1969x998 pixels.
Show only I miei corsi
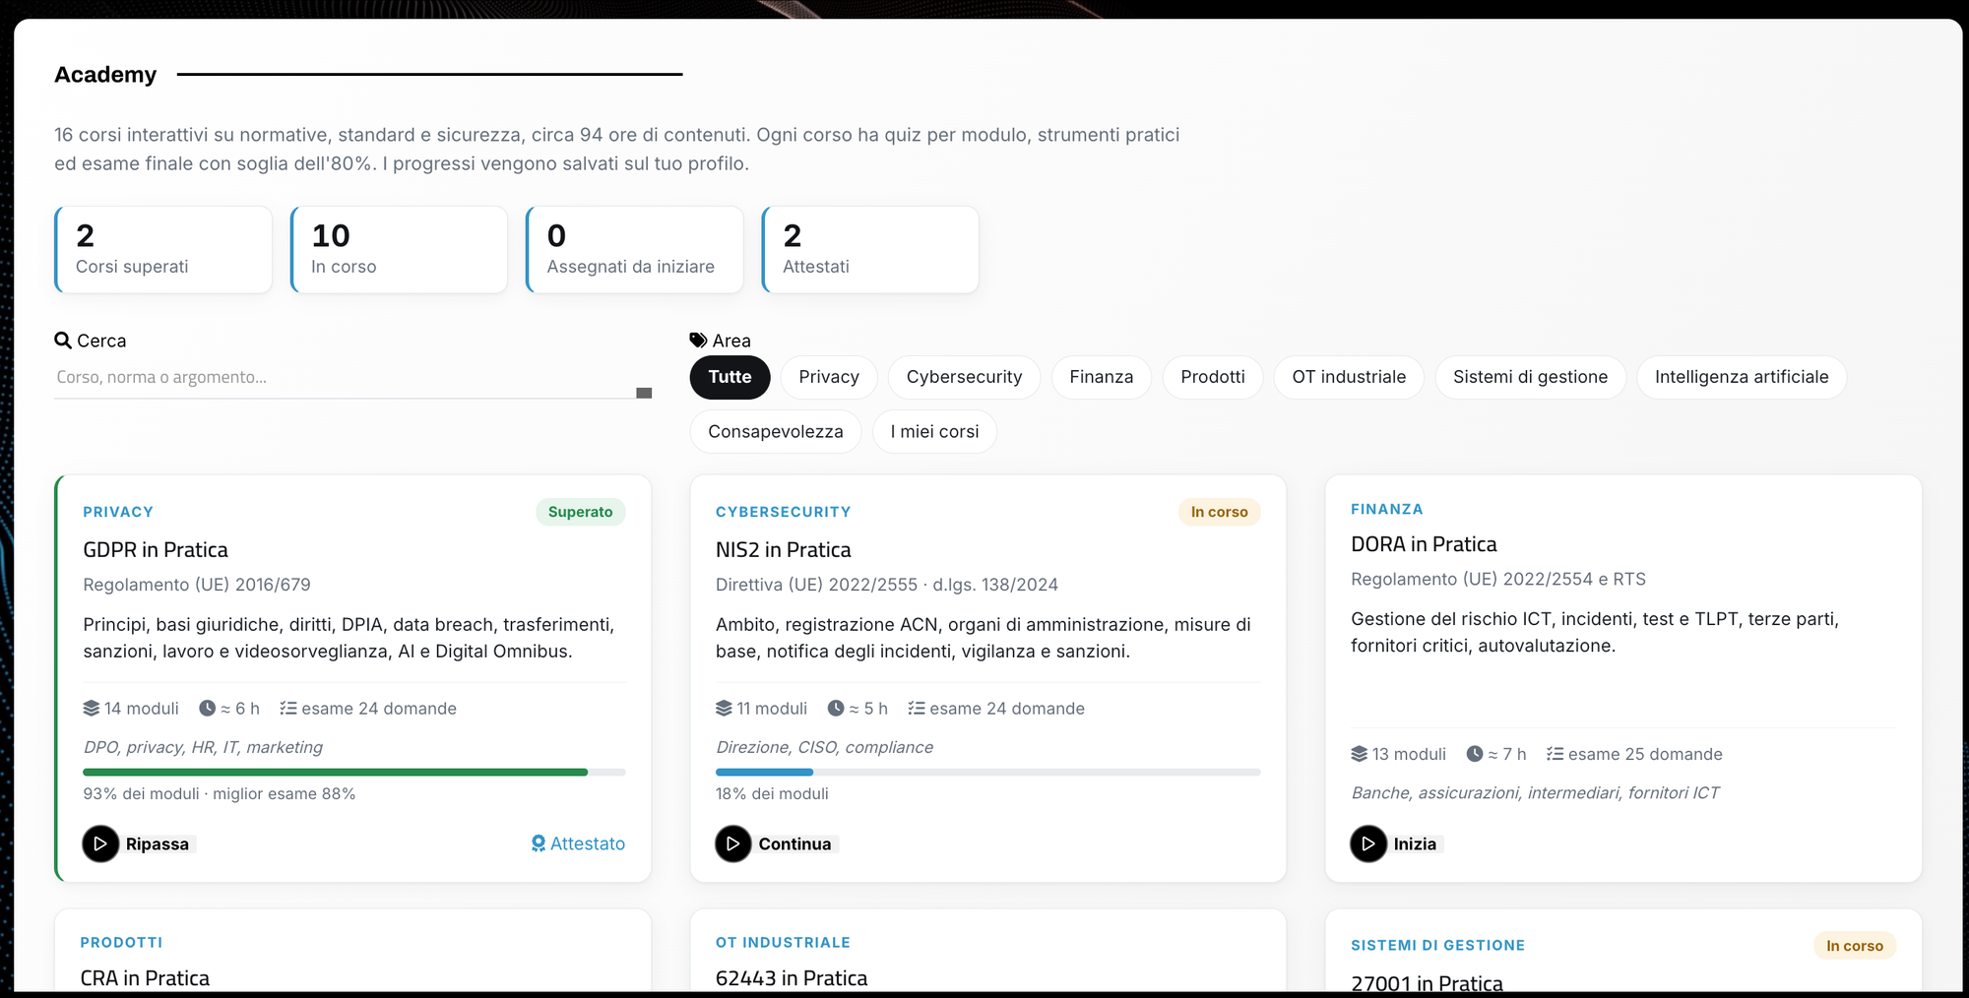coord(934,432)
